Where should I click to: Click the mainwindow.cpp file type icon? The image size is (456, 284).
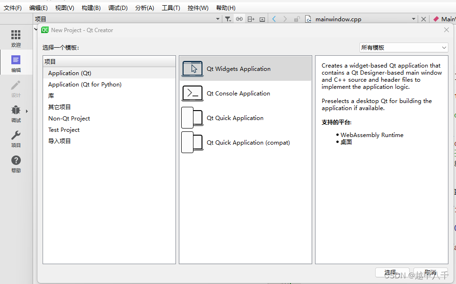(x=308, y=19)
